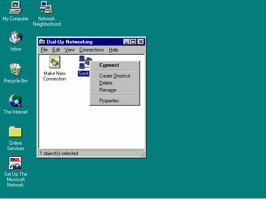Screen dimensions: 266x199
Task: Open the File menu
Action: 44,50
